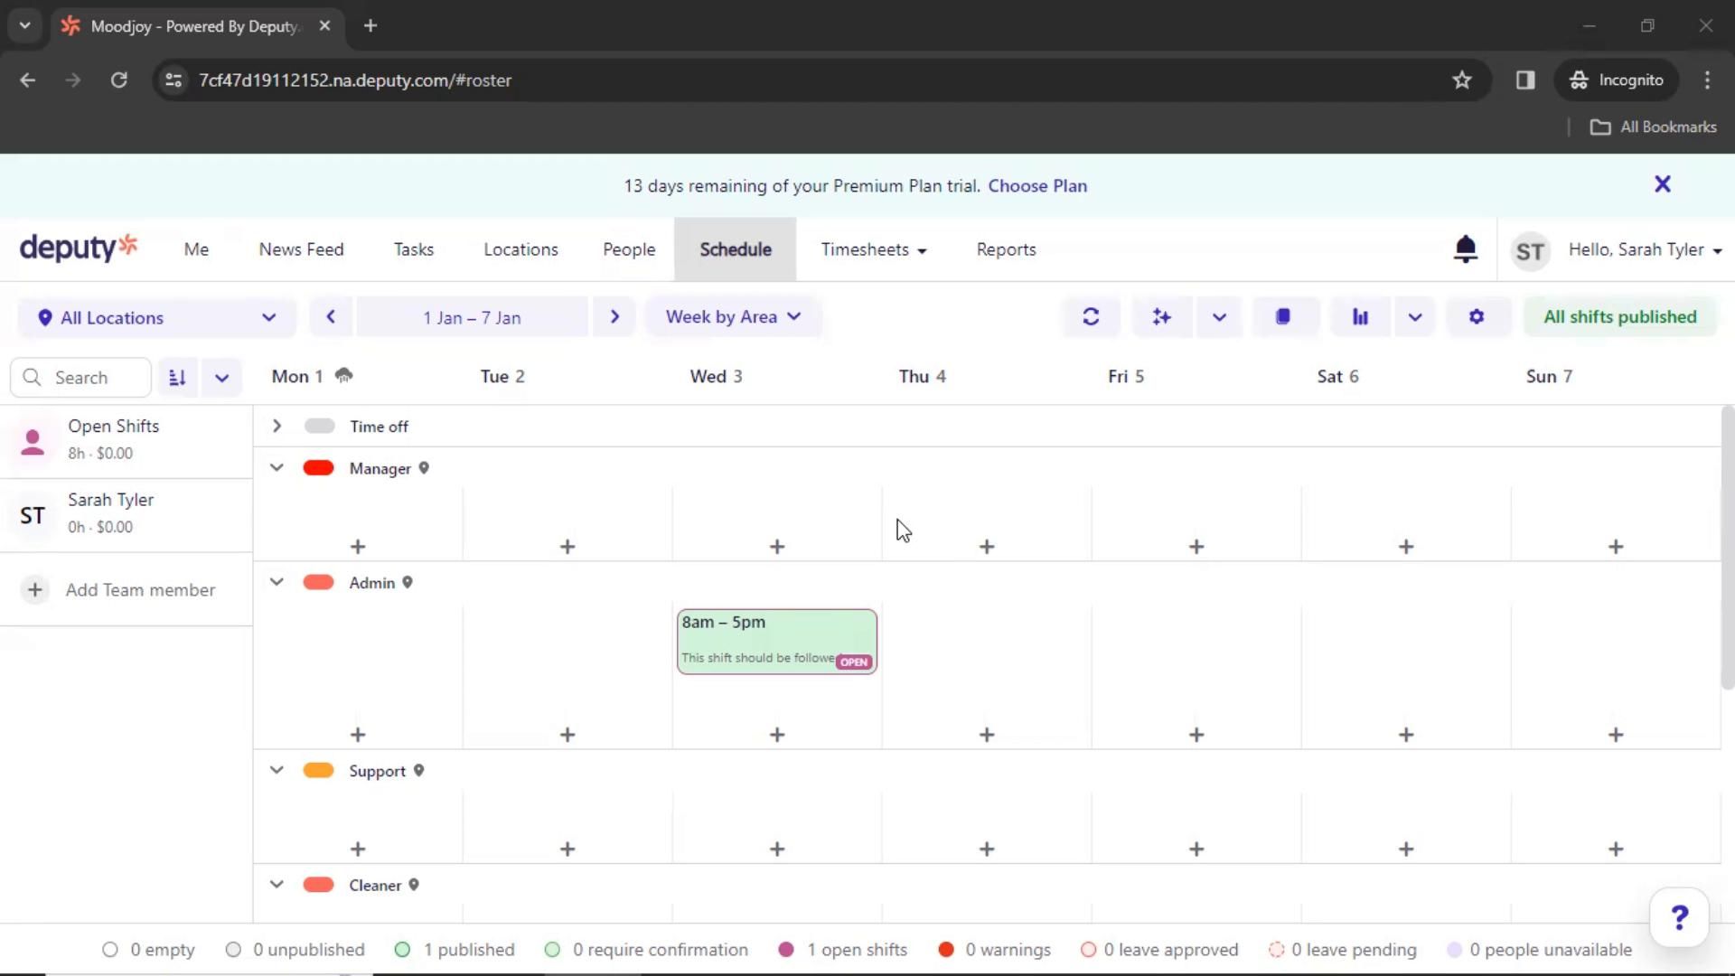The height and width of the screenshot is (976, 1735).
Task: Go to next week arrow
Action: 614,317
